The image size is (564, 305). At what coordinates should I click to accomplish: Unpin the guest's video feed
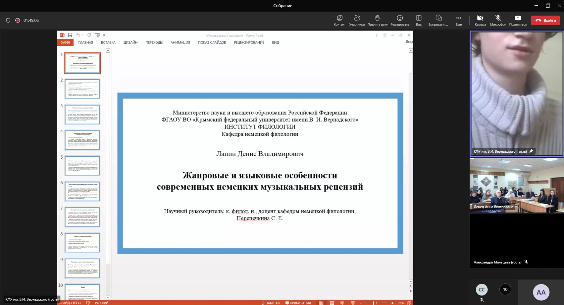point(531,151)
